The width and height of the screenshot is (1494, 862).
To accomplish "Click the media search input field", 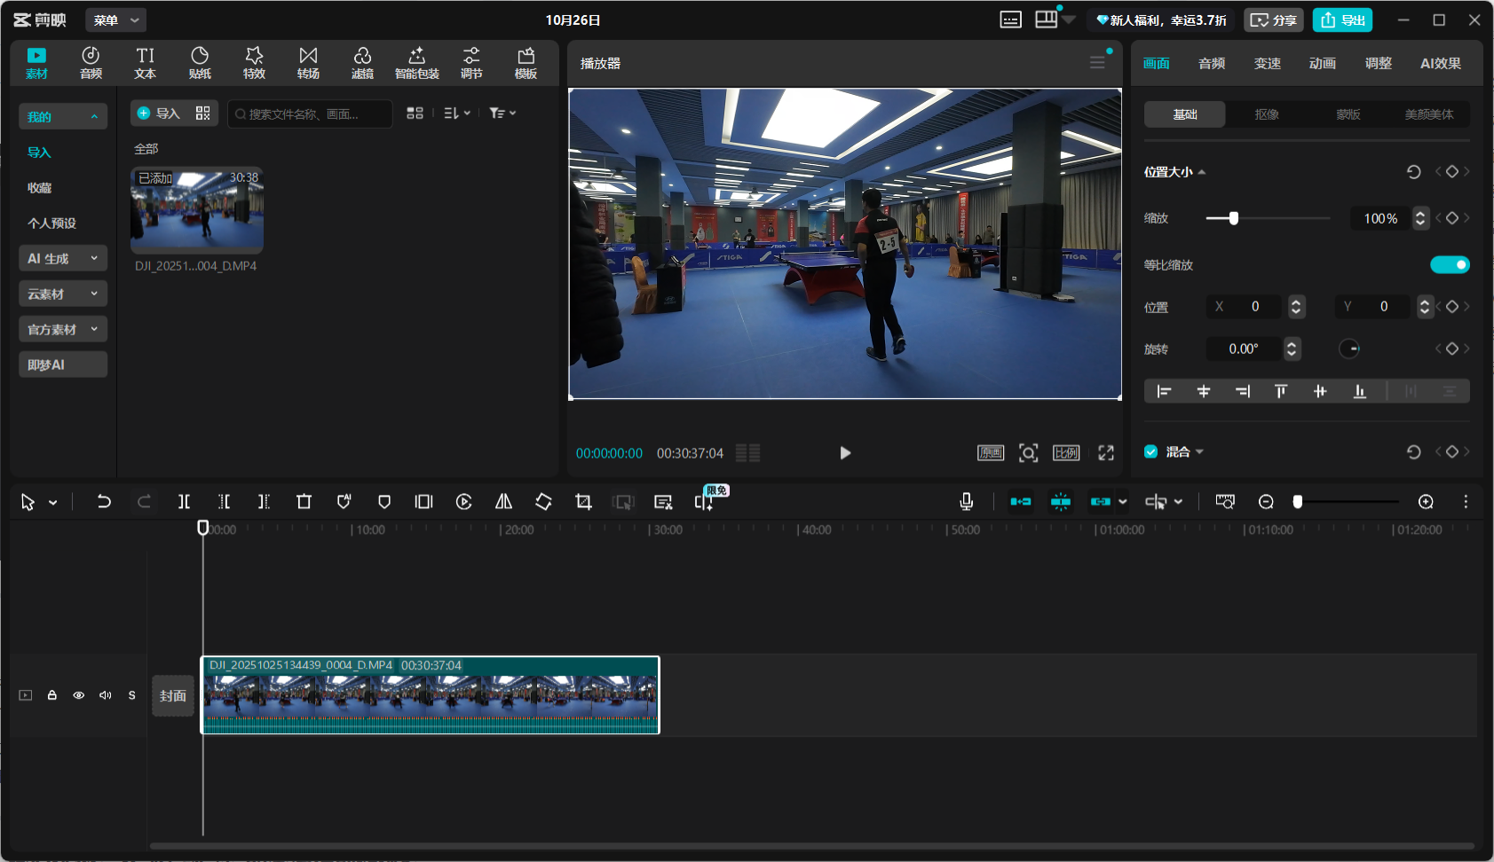I will pos(311,114).
